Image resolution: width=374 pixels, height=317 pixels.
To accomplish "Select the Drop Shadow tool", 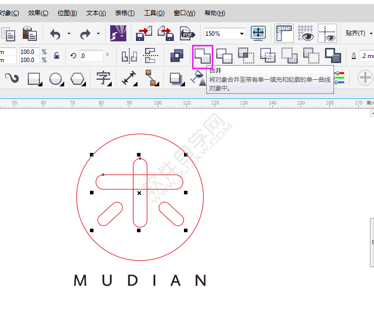I will [x=176, y=79].
